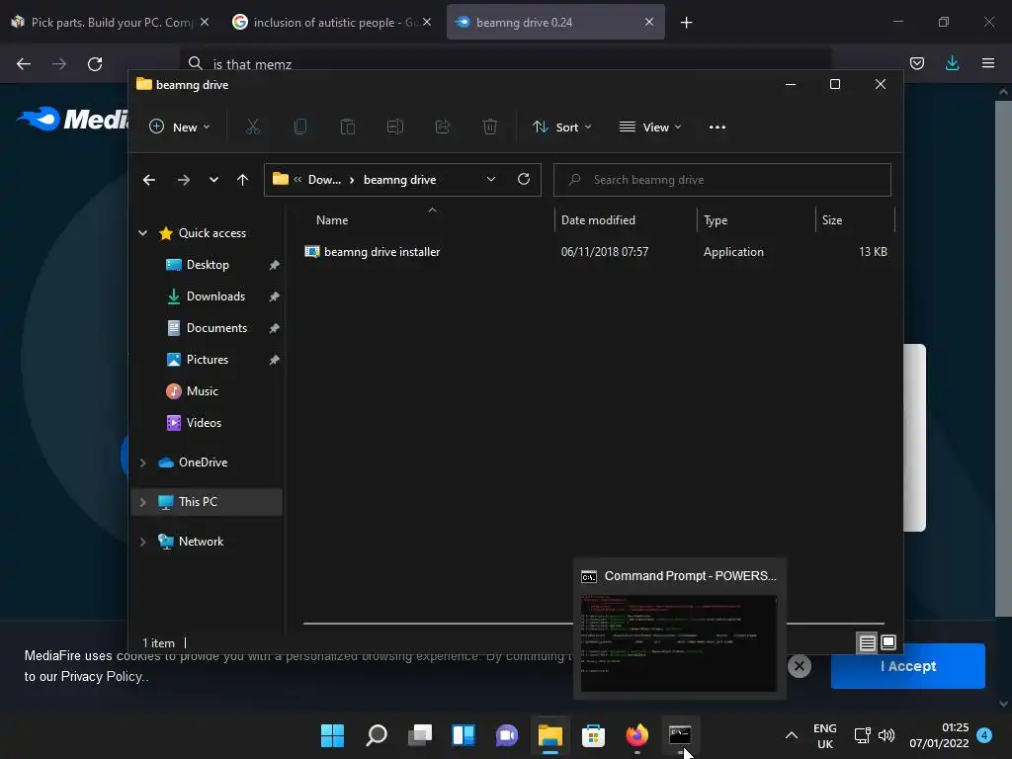
Task: Click the Delete trash icon in Explorer toolbar
Action: pyautogui.click(x=490, y=127)
